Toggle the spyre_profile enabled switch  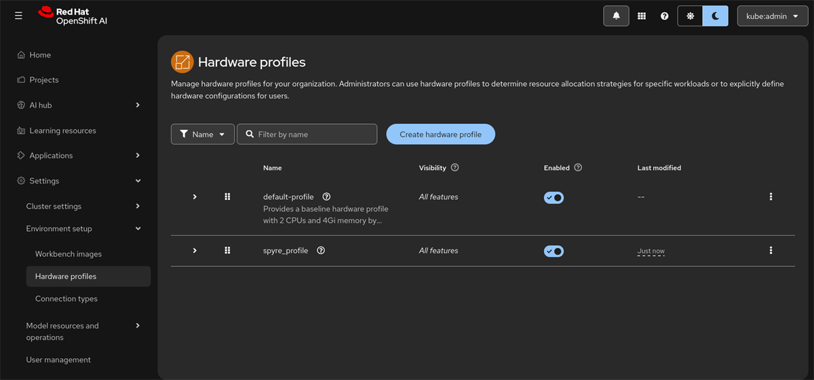click(x=554, y=251)
